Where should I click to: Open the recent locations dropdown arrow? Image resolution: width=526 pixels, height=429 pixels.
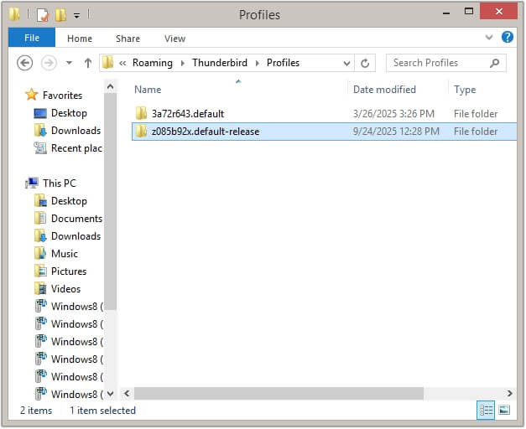(68, 63)
